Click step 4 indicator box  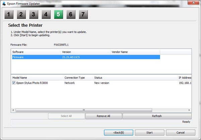46,14
